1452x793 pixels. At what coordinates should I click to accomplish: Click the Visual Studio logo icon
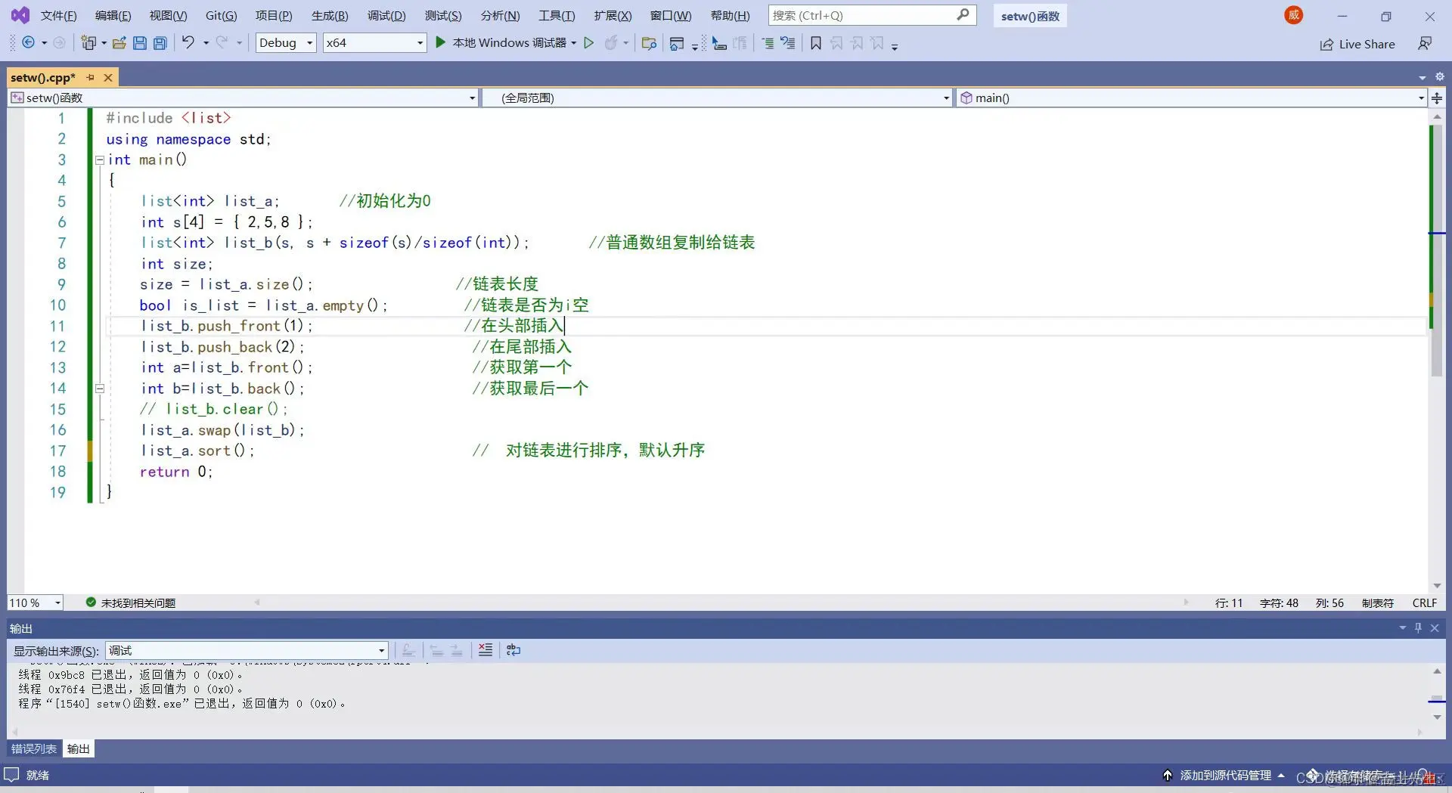(20, 14)
